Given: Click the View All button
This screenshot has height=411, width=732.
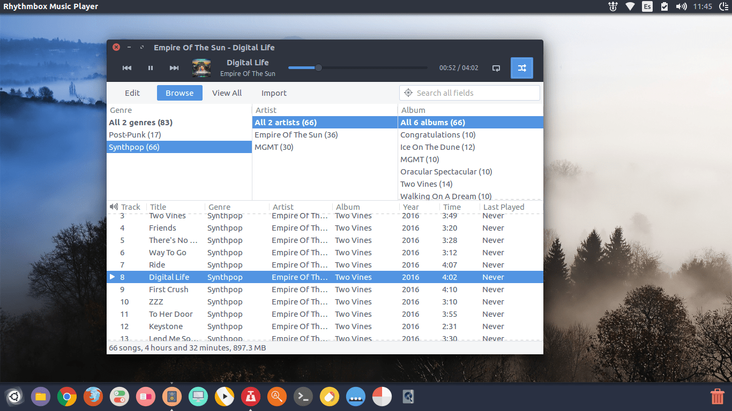Looking at the screenshot, I should [227, 93].
